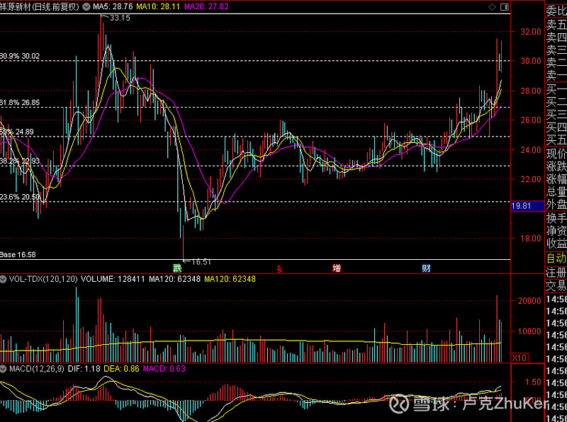The width and height of the screenshot is (567, 422).
Task: Select the 23.6% 20.50 Fibonacci label
Action: coord(20,197)
